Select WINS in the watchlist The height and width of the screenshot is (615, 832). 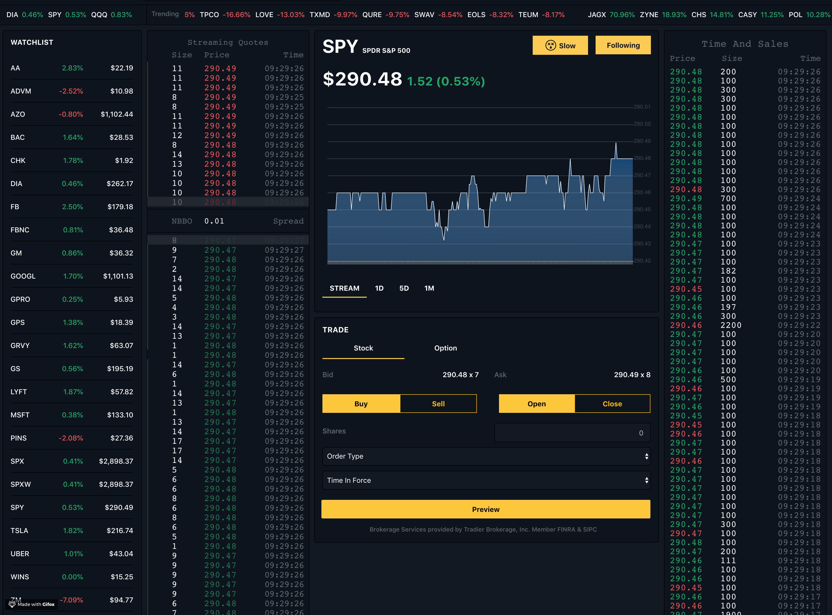pyautogui.click(x=72, y=577)
